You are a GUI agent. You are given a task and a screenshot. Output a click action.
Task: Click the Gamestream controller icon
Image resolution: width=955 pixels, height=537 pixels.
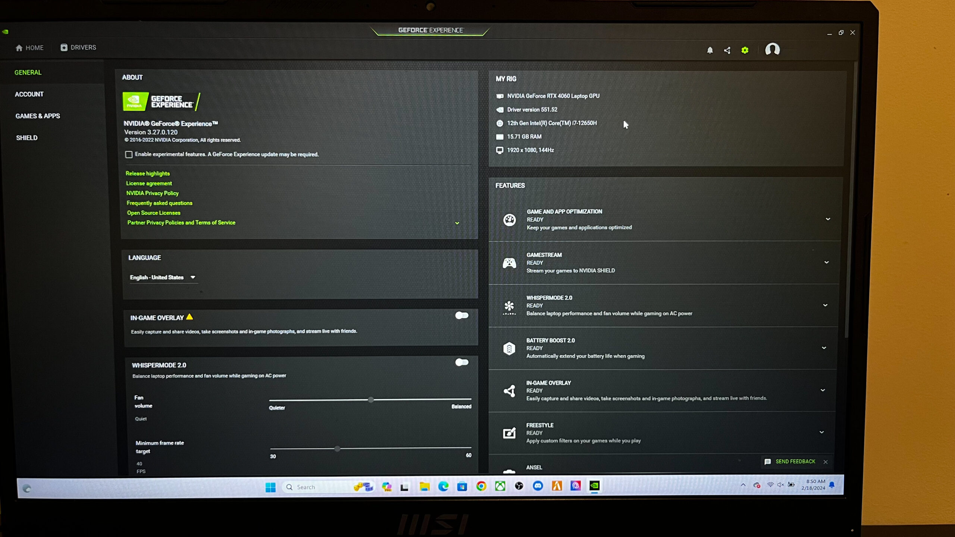point(509,263)
